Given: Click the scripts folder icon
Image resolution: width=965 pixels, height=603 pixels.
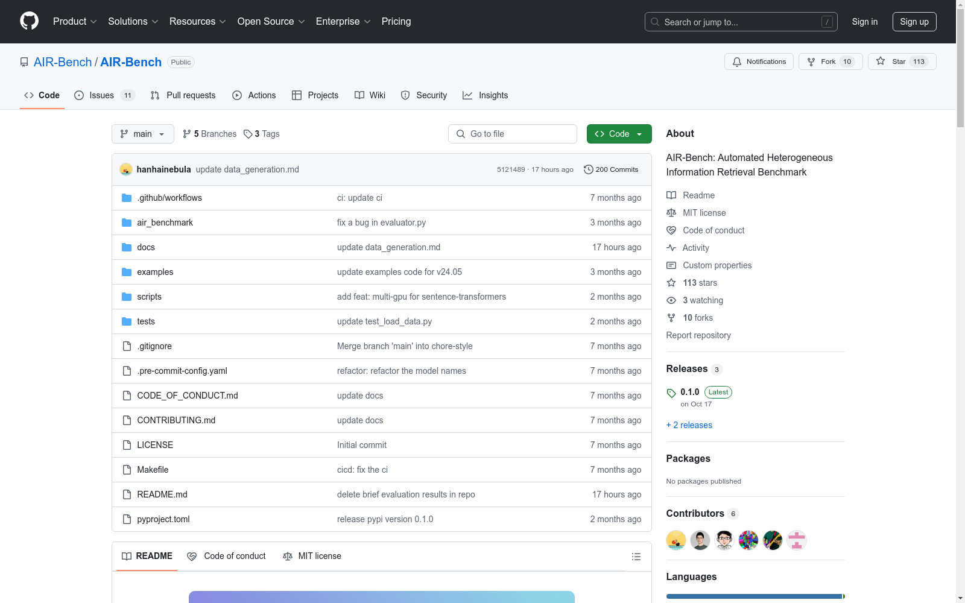Looking at the screenshot, I should 127,297.
